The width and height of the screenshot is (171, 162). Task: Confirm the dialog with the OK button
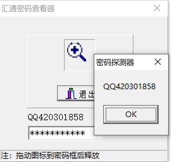131,115
